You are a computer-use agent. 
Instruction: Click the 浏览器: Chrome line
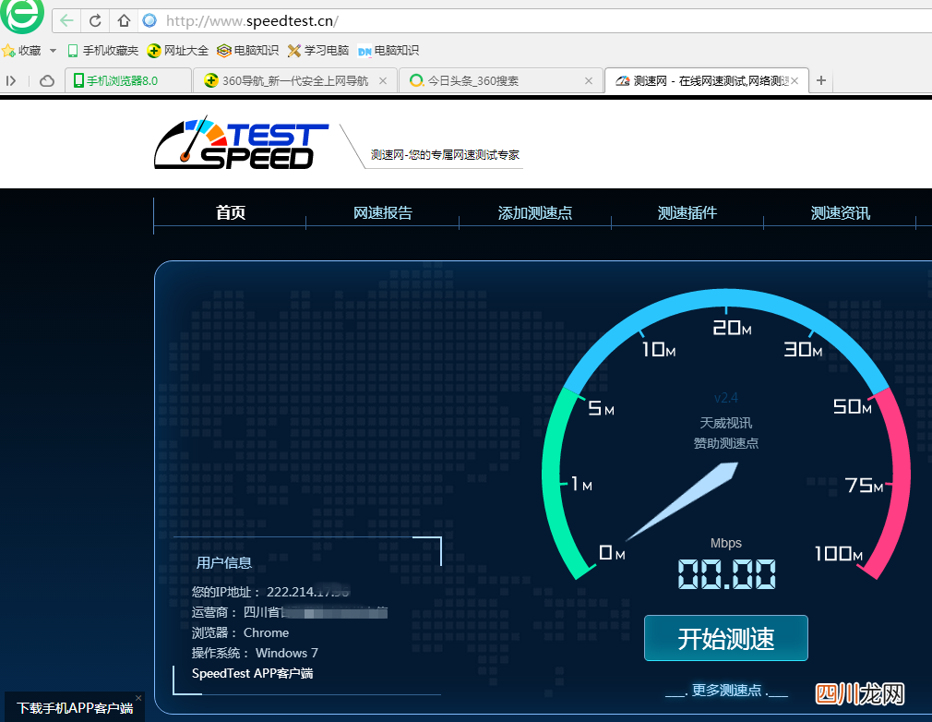[240, 632]
